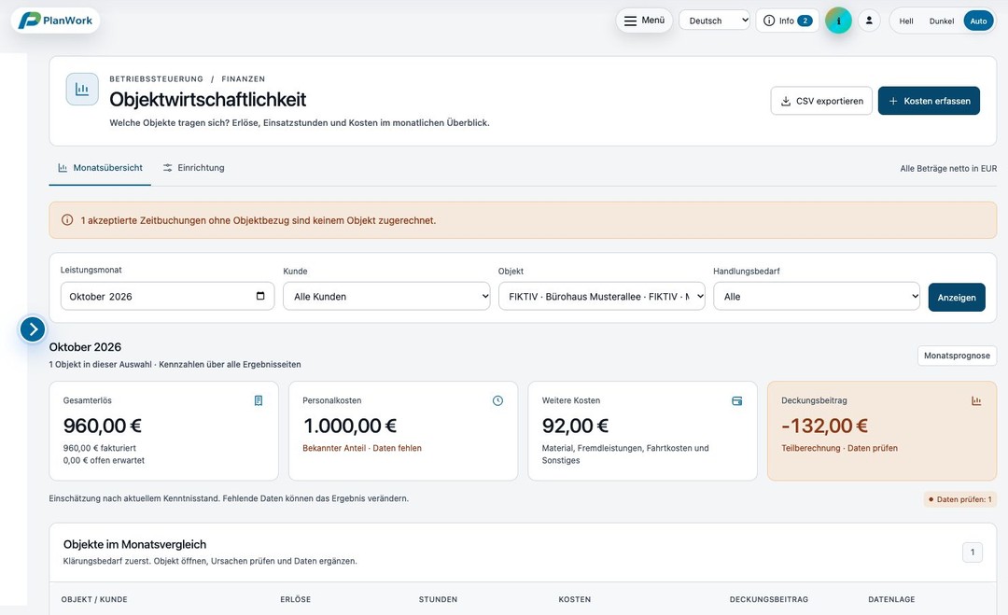1008x615 pixels.
Task: Switch theme to Dunkel
Action: point(942,21)
